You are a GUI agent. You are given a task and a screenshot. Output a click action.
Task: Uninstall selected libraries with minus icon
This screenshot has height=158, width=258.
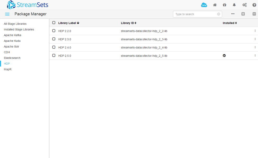pyautogui.click(x=254, y=14)
